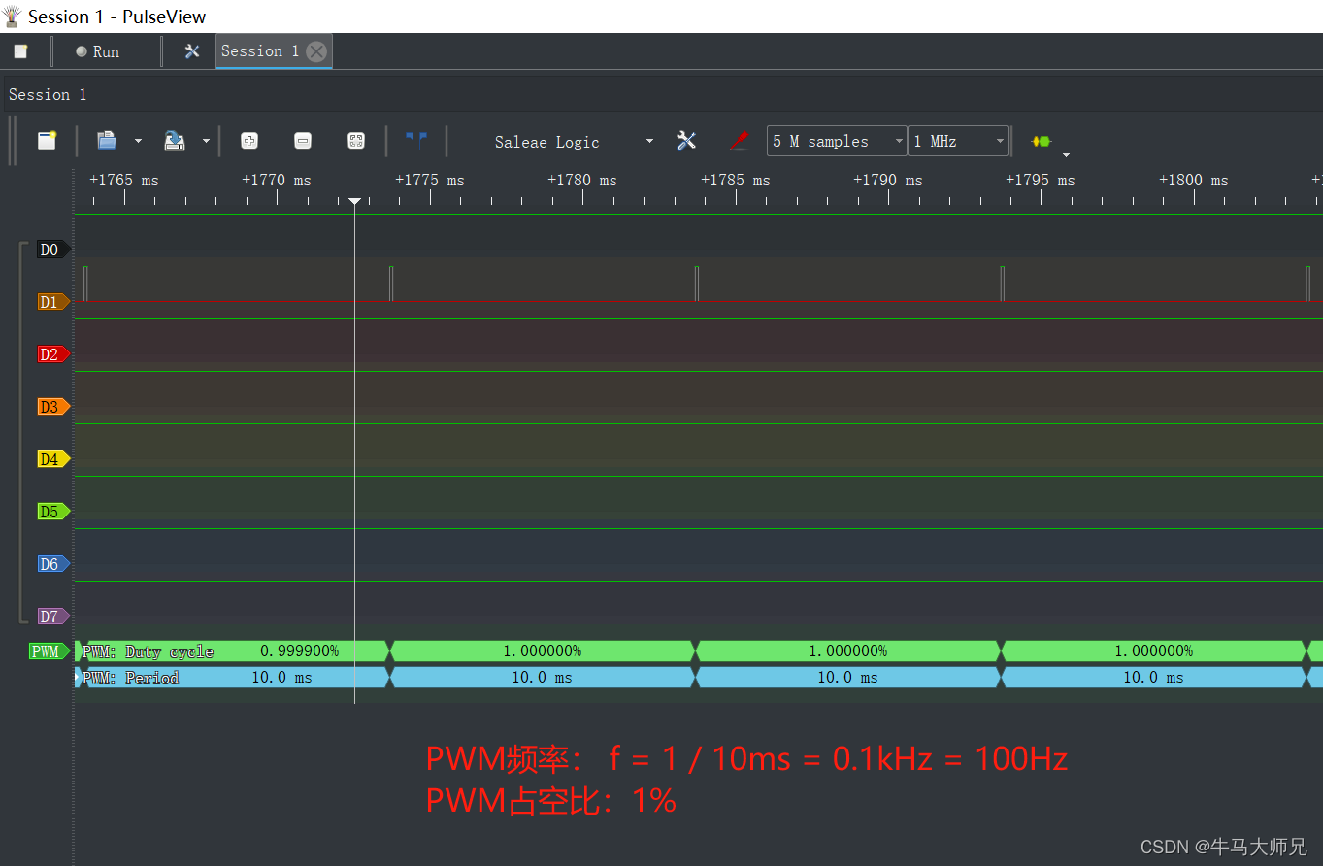This screenshot has width=1323, height=866.
Task: Show cursors using the blue flags icon
Action: point(416,140)
